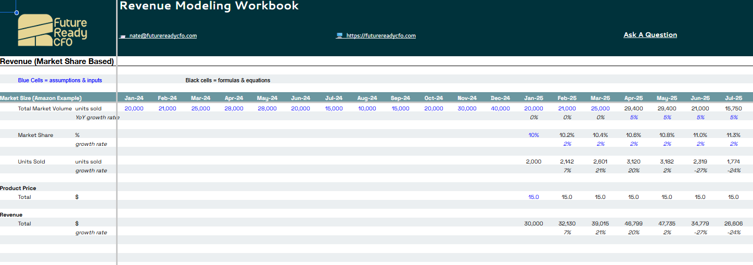Image resolution: width=753 pixels, height=265 pixels.
Task: Select the Aug-24 column header
Action: pyautogui.click(x=367, y=98)
